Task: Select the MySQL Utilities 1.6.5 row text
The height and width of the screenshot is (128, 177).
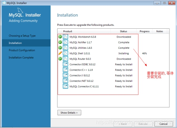Action: [81, 48]
